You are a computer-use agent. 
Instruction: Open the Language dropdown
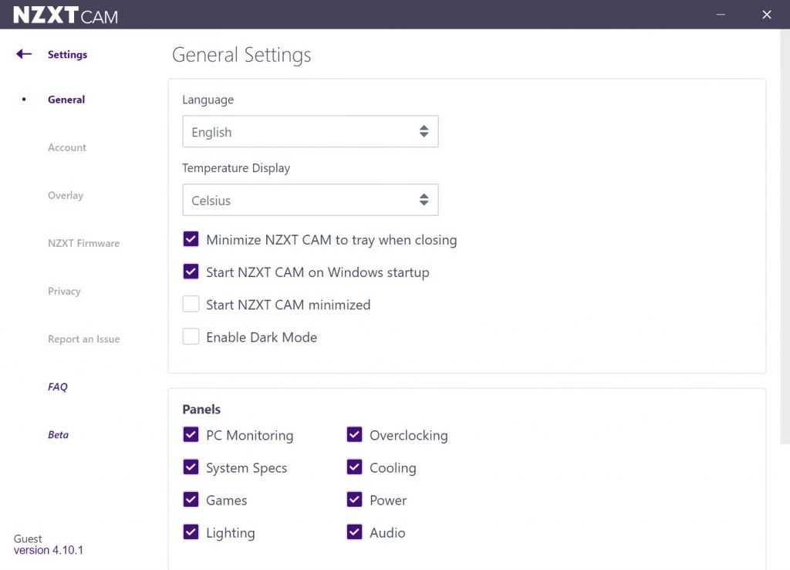(x=310, y=132)
